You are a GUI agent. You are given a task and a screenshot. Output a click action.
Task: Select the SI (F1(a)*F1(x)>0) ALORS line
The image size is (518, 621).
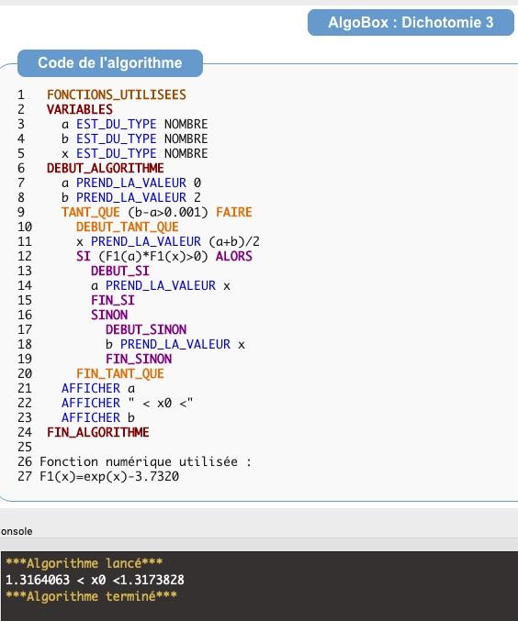pos(164,256)
